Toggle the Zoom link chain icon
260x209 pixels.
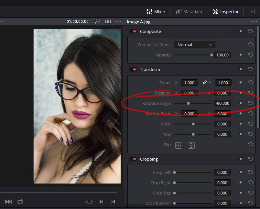pyautogui.click(x=205, y=82)
